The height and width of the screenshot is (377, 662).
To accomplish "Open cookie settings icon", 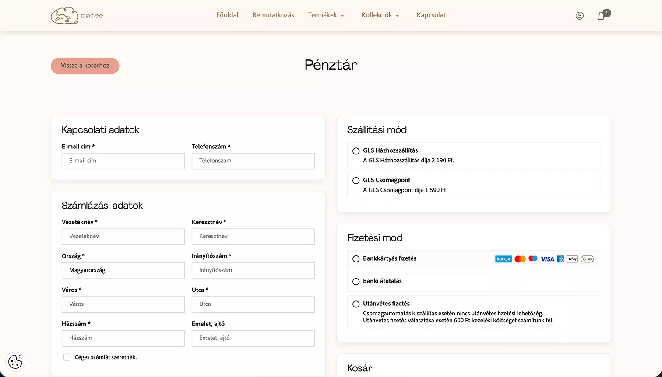I will pyautogui.click(x=15, y=362).
